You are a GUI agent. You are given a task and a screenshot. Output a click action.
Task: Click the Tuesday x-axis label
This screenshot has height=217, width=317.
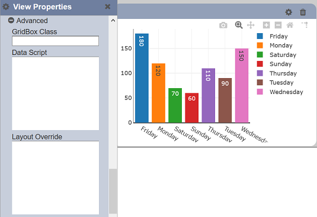coord(235,134)
